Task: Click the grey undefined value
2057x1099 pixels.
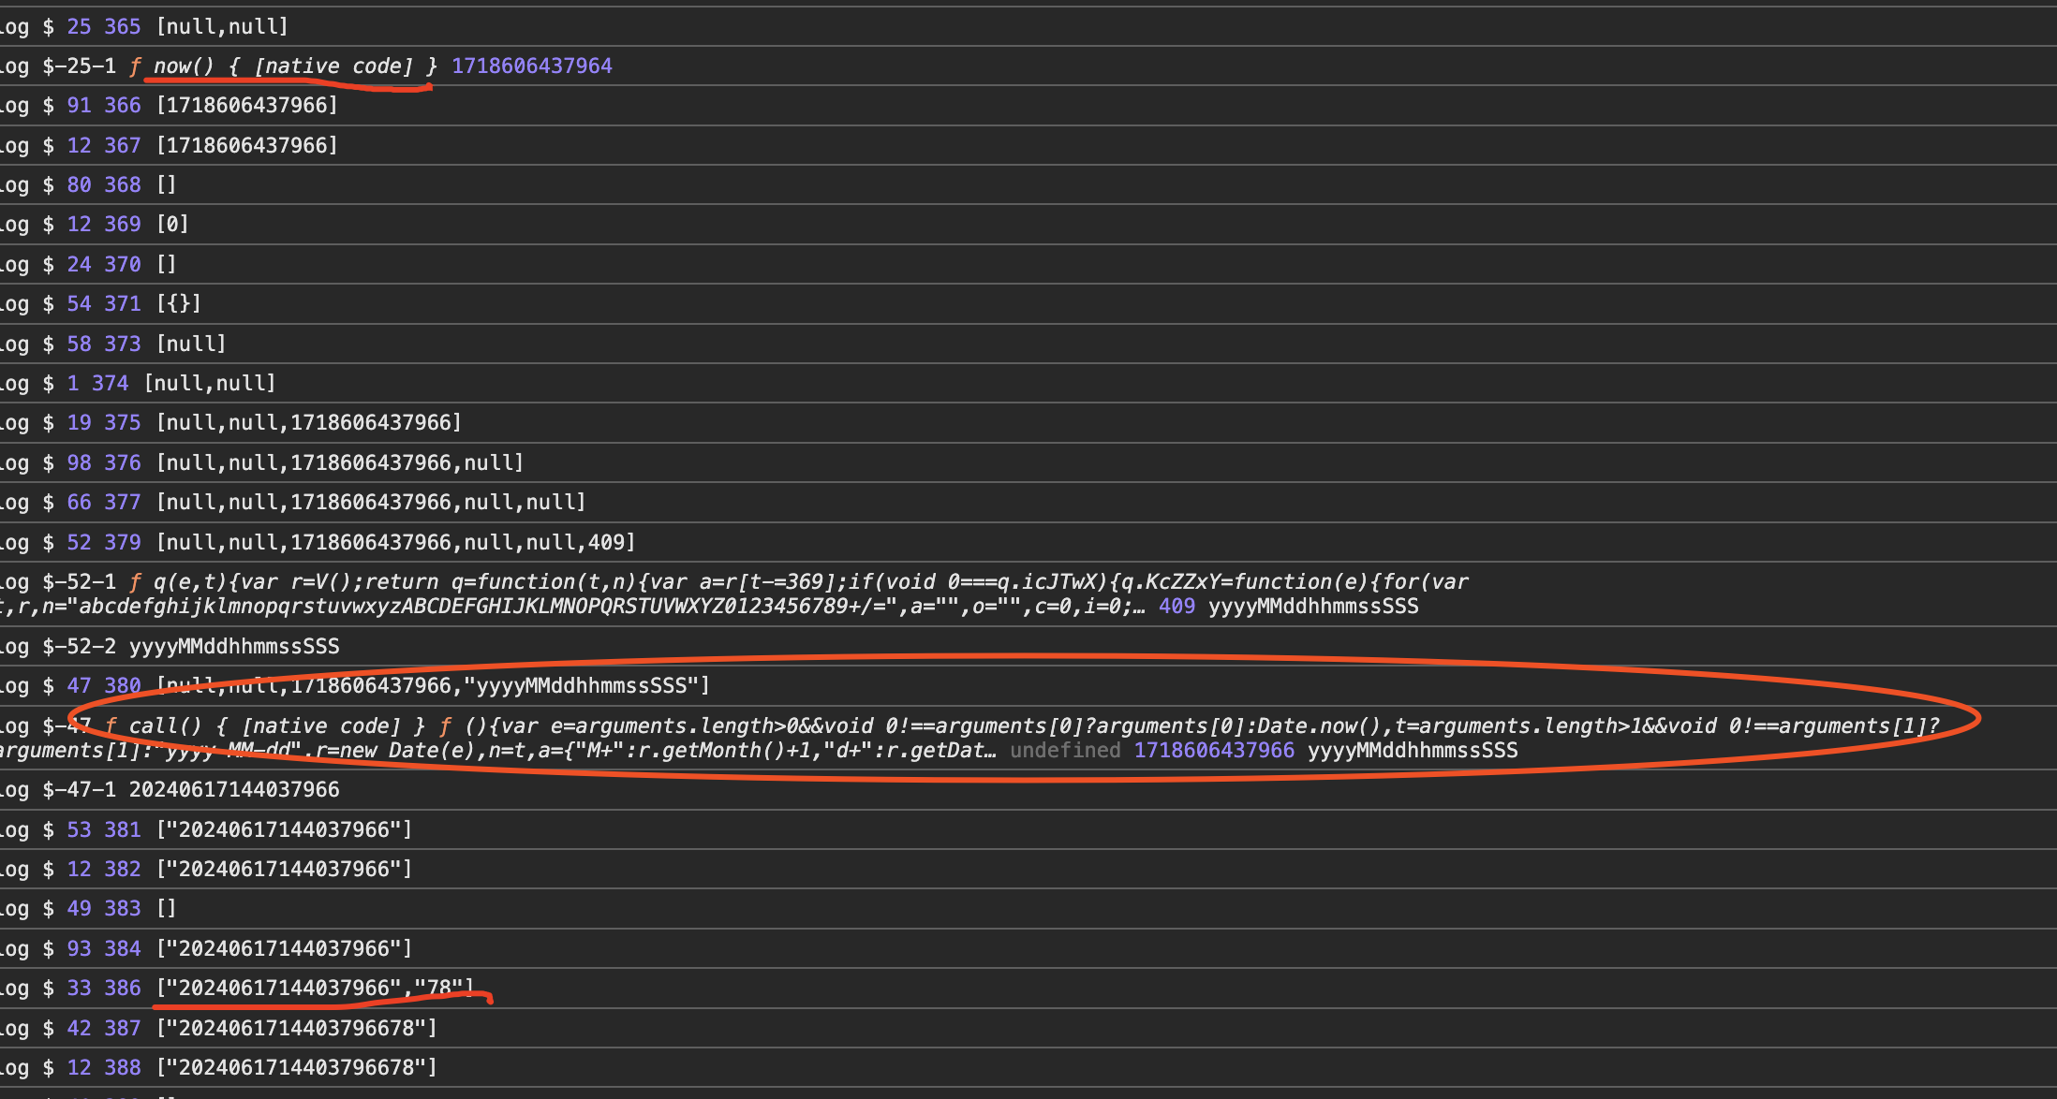Action: click(1065, 751)
